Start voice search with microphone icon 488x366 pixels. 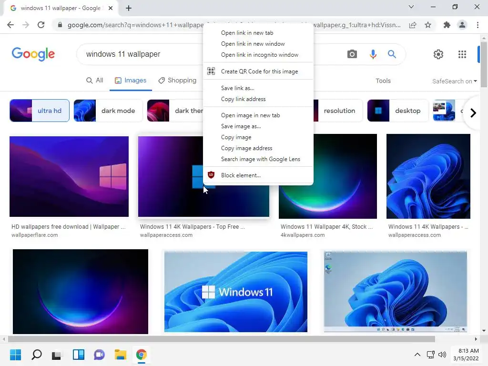click(373, 54)
